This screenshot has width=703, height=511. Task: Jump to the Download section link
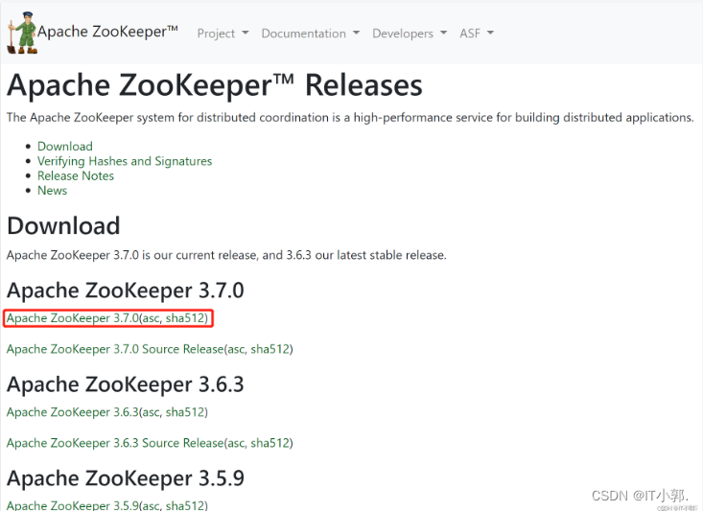tap(65, 146)
